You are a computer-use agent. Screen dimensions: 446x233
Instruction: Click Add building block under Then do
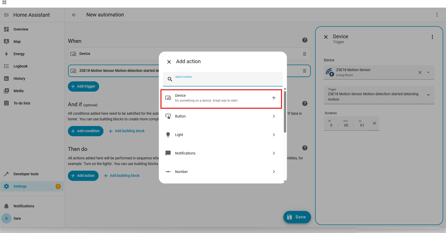point(122,176)
